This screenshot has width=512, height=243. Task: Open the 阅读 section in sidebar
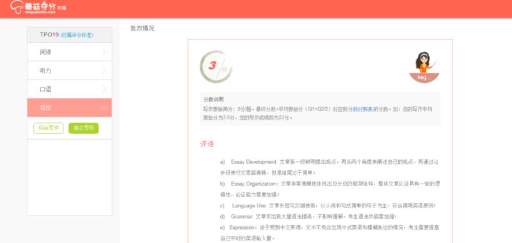click(x=70, y=52)
